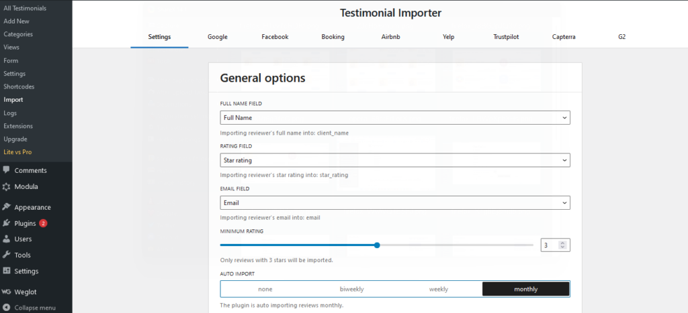Click the Plugins update count badge

(43, 223)
